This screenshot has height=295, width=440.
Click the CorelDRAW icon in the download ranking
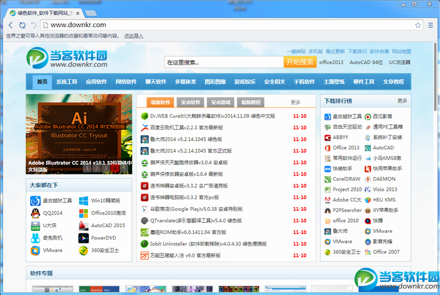click(x=327, y=180)
